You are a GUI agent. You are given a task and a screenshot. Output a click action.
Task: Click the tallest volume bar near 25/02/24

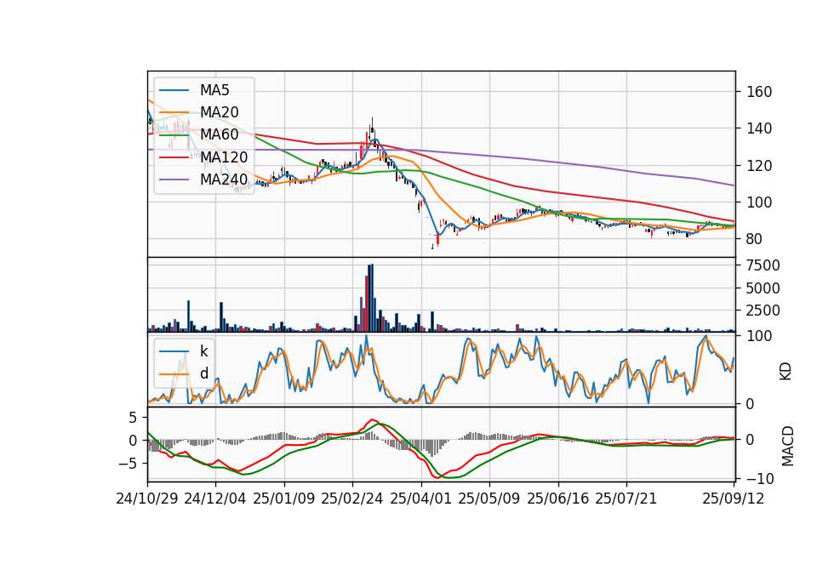tap(372, 298)
